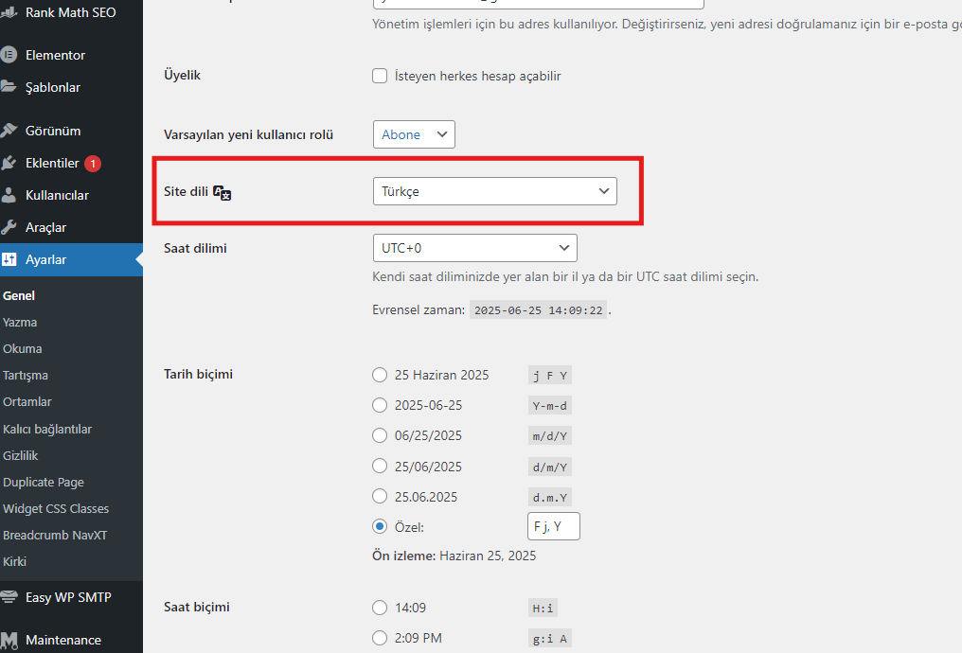962x653 pixels.
Task: Click the g:i A time format code
Action: (550, 639)
